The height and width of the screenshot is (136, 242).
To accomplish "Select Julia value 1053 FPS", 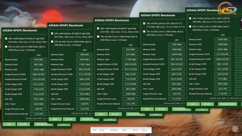I will point(177,94).
